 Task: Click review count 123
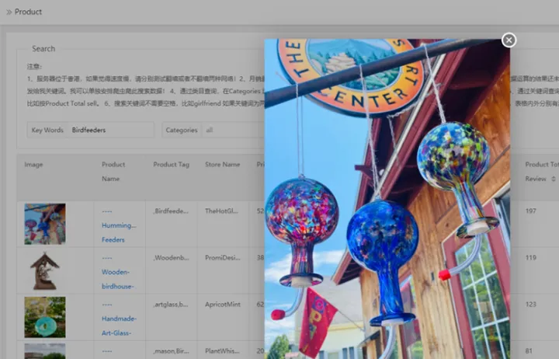530,305
